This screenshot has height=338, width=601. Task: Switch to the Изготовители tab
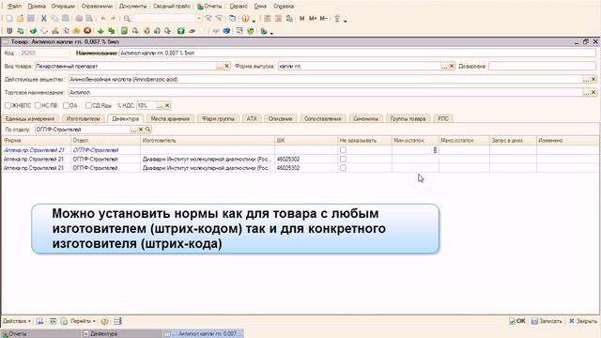coord(83,119)
